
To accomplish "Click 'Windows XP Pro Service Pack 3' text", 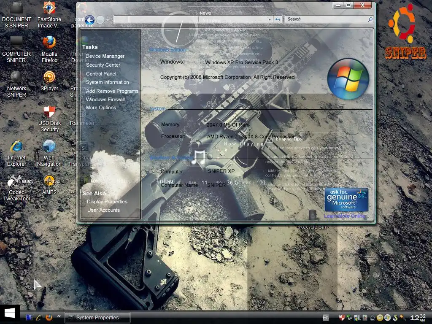I will 242,62.
